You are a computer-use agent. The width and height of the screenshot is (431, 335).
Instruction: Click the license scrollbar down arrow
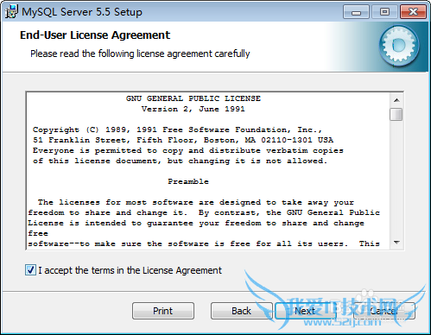(x=396, y=243)
